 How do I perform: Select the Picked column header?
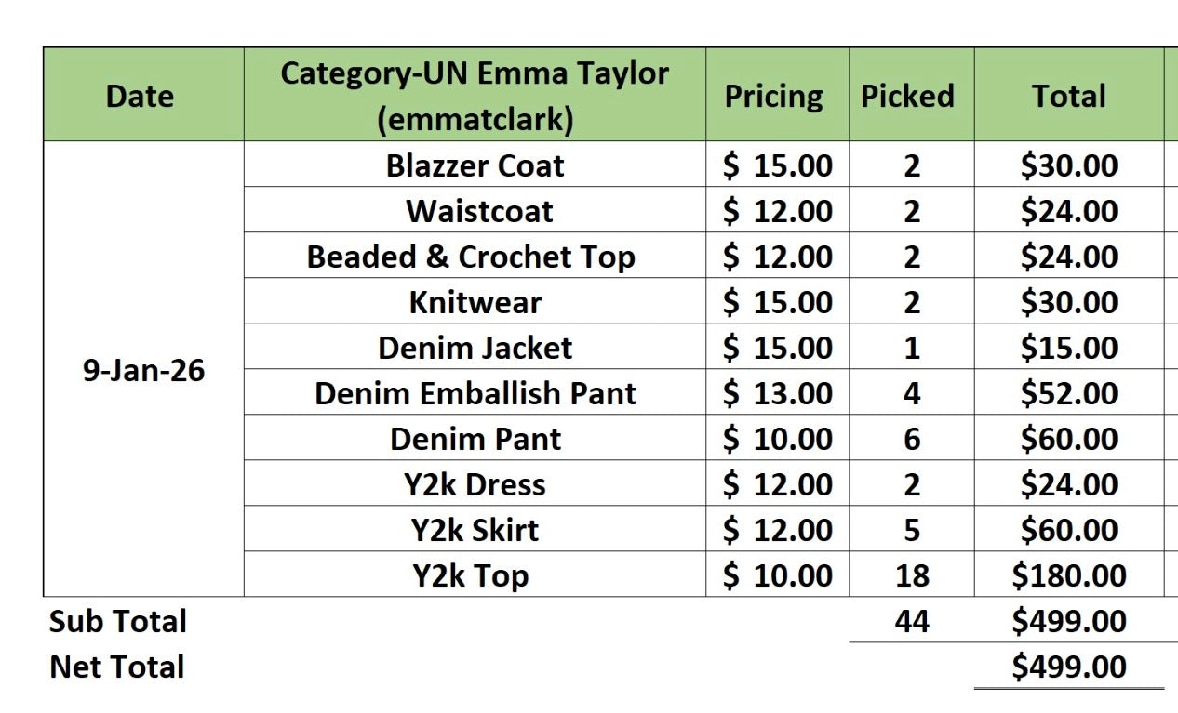click(911, 95)
